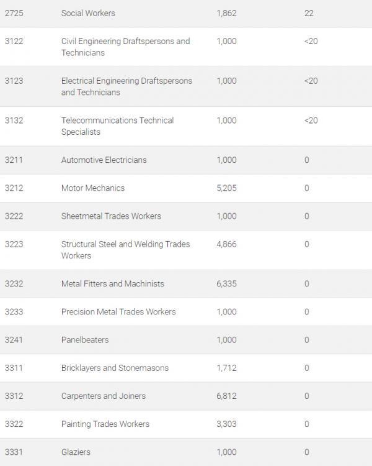Select the Panelbeaters occupation
The height and width of the screenshot is (466, 372).
pyautogui.click(x=85, y=340)
